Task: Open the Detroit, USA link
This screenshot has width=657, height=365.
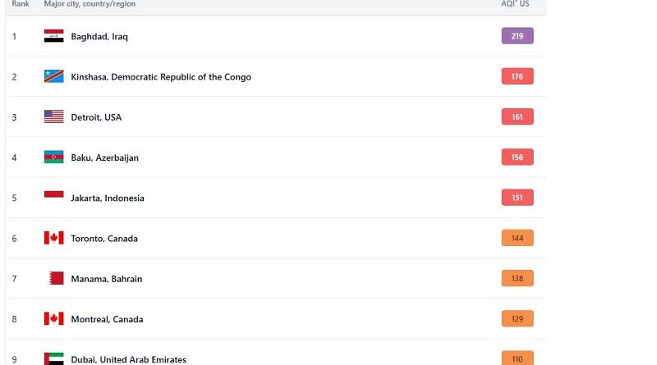Action: tap(96, 117)
